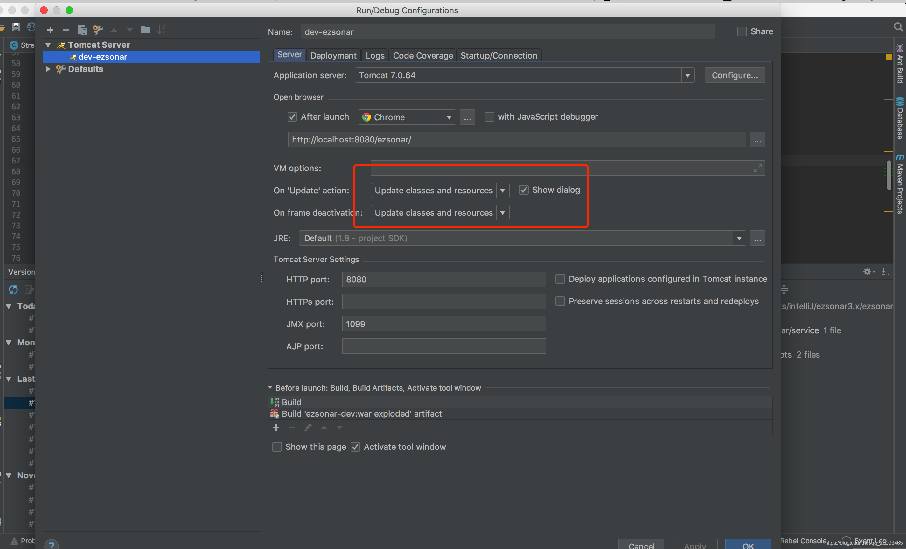Expand the VM options field

[757, 168]
